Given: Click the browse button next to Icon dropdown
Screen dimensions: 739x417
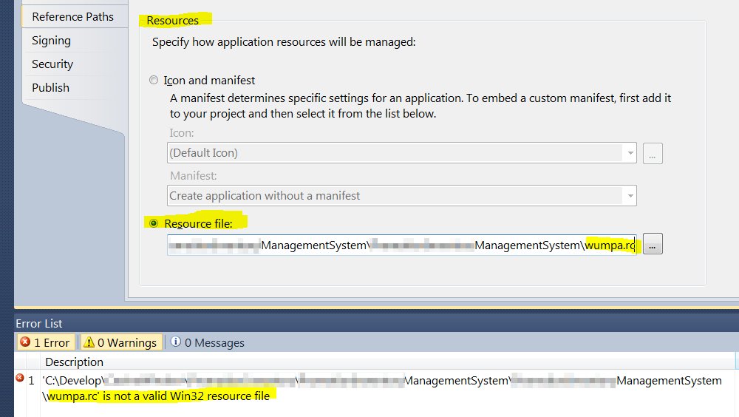Looking at the screenshot, I should pyautogui.click(x=653, y=153).
